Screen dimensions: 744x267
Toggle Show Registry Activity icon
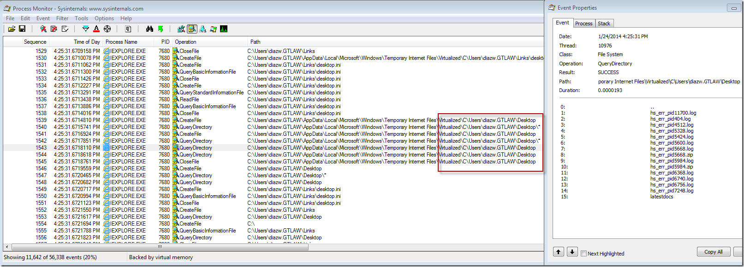click(x=181, y=29)
